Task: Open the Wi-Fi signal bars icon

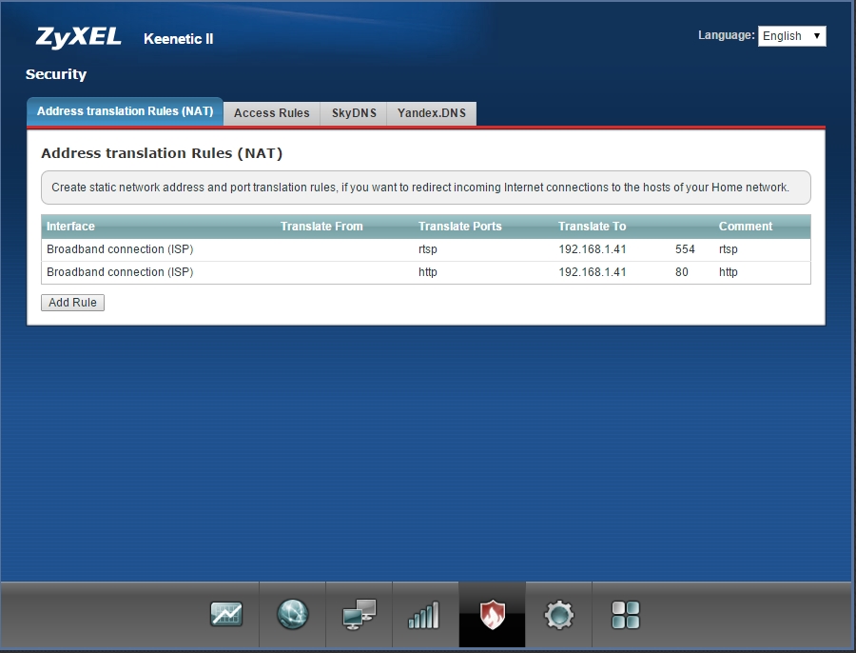Action: [x=424, y=615]
